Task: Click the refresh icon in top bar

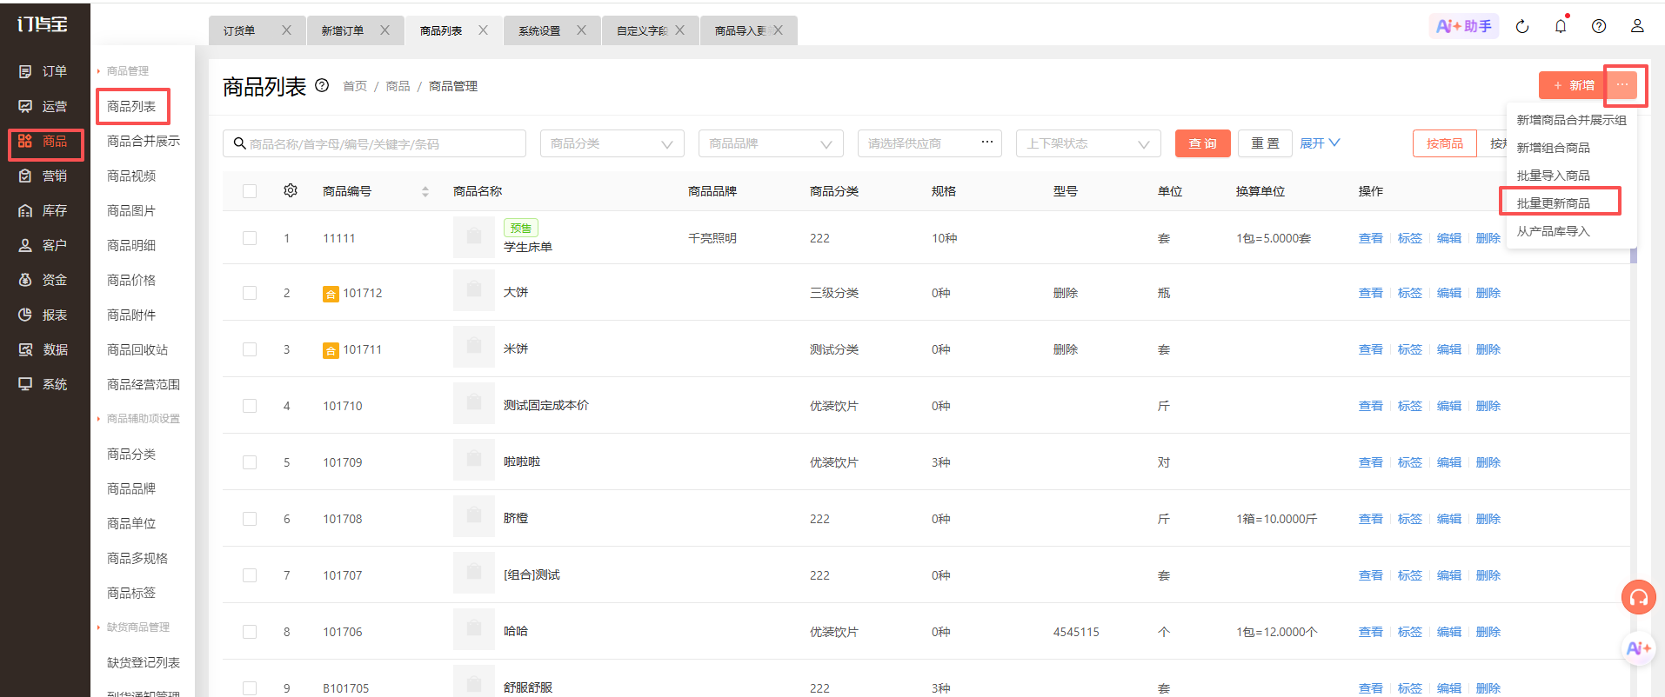Action: pyautogui.click(x=1522, y=26)
